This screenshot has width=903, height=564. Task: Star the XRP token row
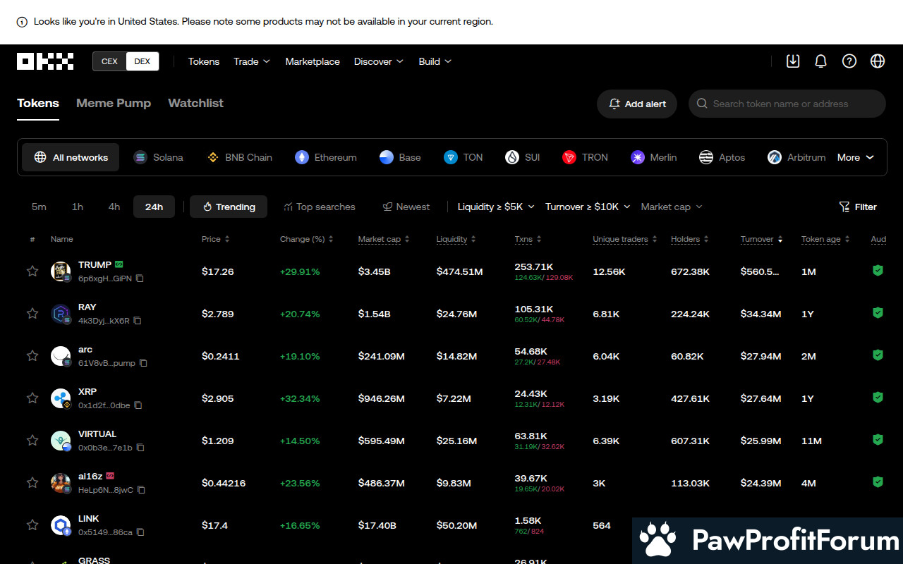(x=32, y=398)
